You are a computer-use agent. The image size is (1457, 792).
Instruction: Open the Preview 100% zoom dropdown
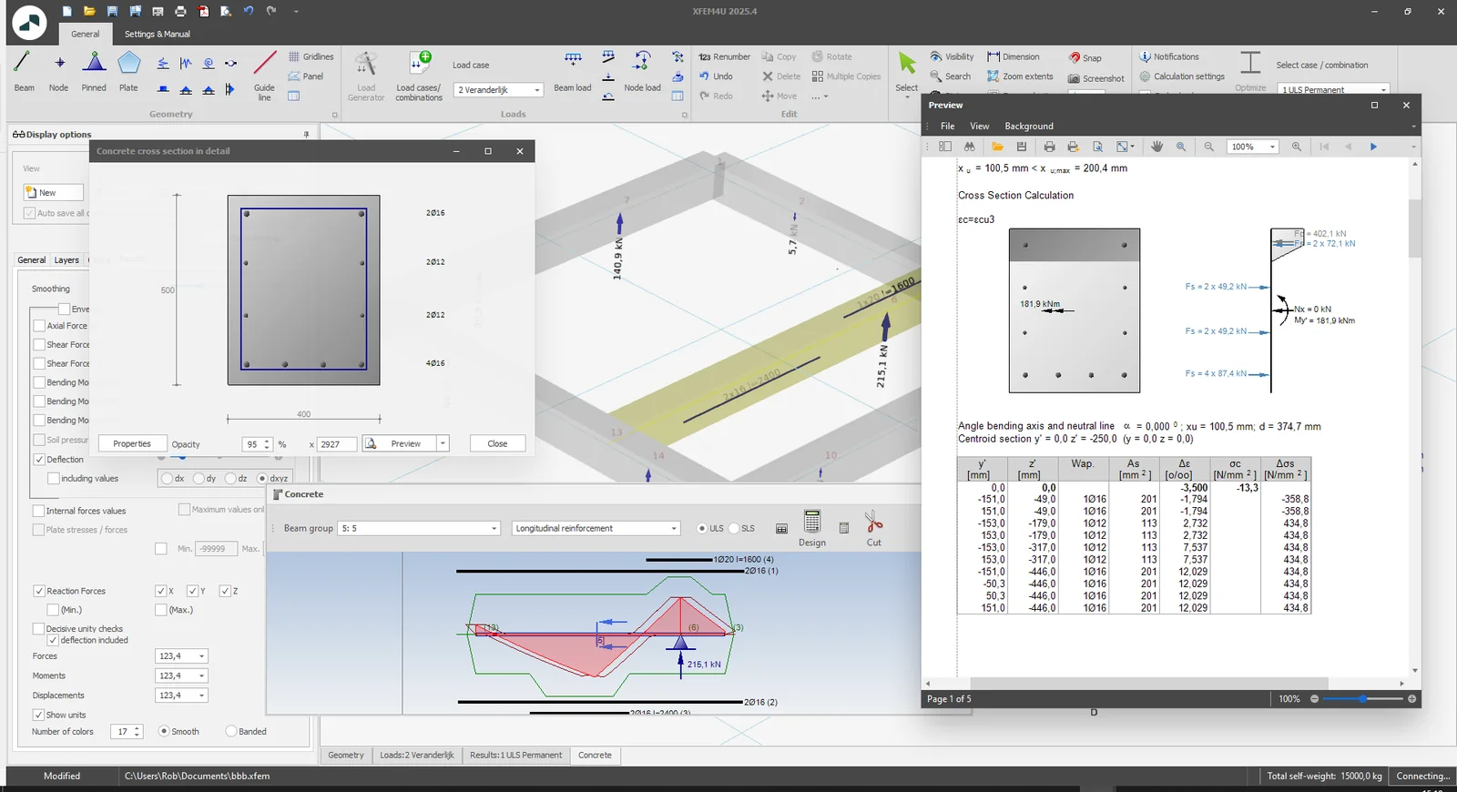[x=1253, y=147]
